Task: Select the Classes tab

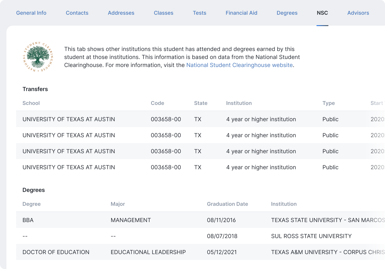Action: [164, 13]
